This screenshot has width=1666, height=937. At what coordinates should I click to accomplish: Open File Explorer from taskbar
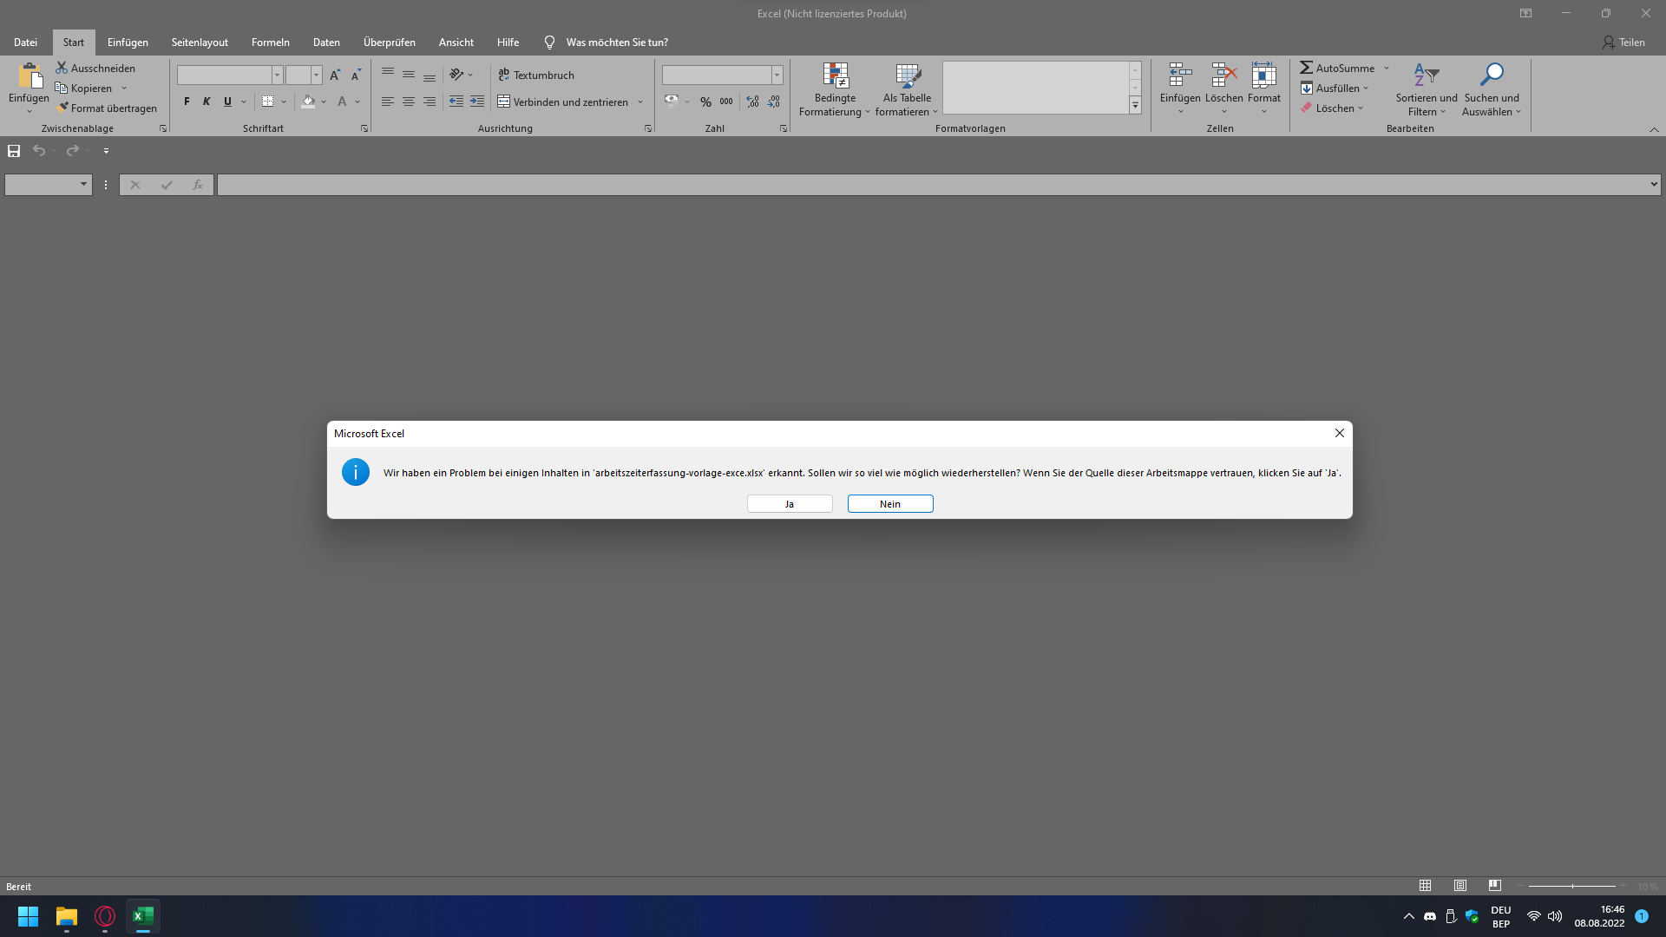coord(67,916)
